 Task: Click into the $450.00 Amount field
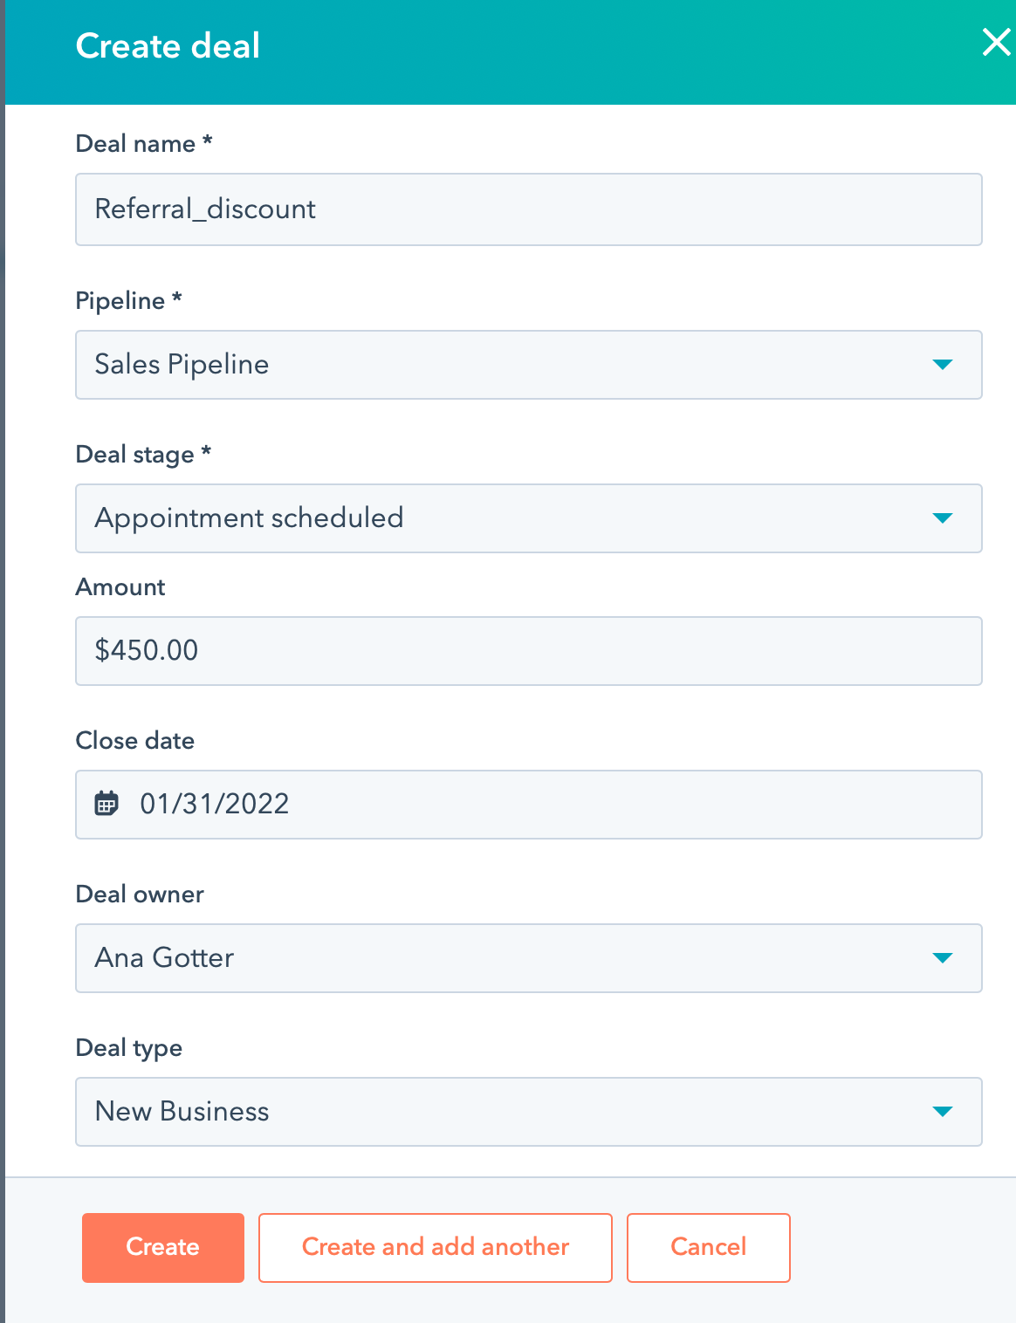pyautogui.click(x=528, y=651)
